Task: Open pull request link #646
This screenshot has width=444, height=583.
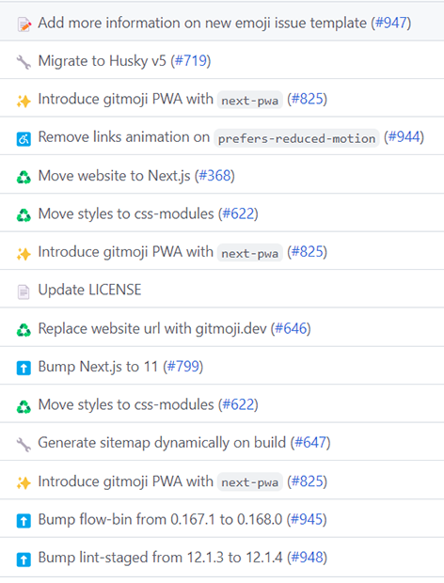Action: [291, 328]
